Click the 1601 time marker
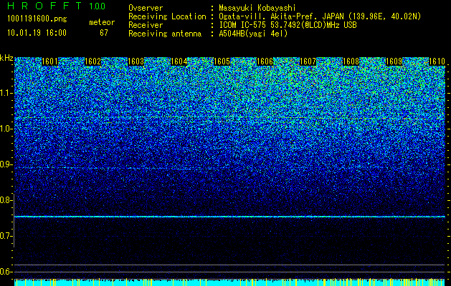 (50, 61)
